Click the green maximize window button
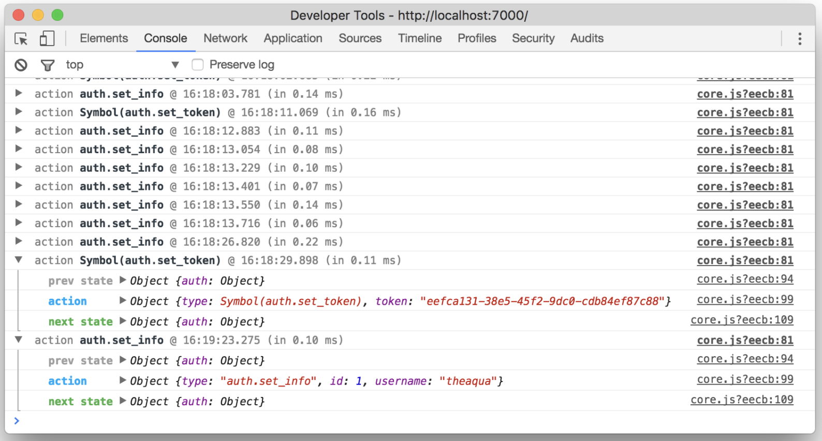This screenshot has height=441, width=822. 57,15
